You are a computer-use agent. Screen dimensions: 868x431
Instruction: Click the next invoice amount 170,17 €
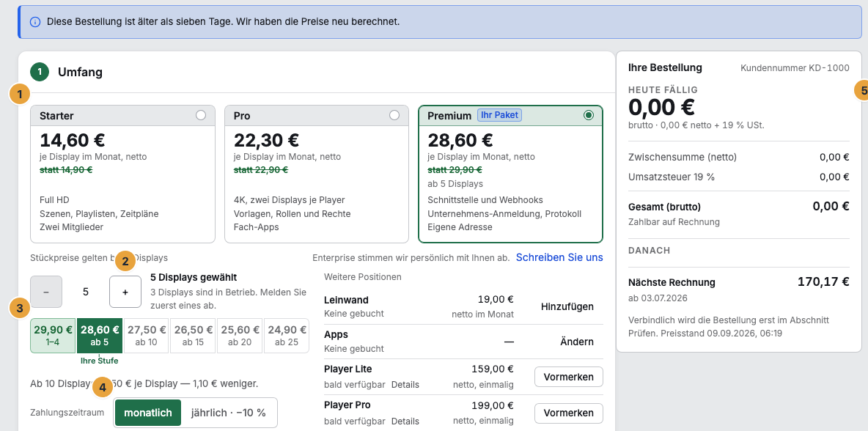point(823,281)
